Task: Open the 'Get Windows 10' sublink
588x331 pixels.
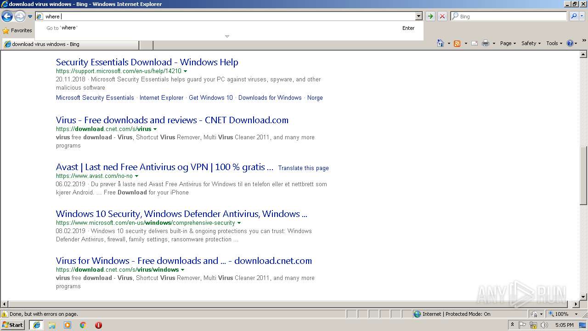Action: (211, 97)
